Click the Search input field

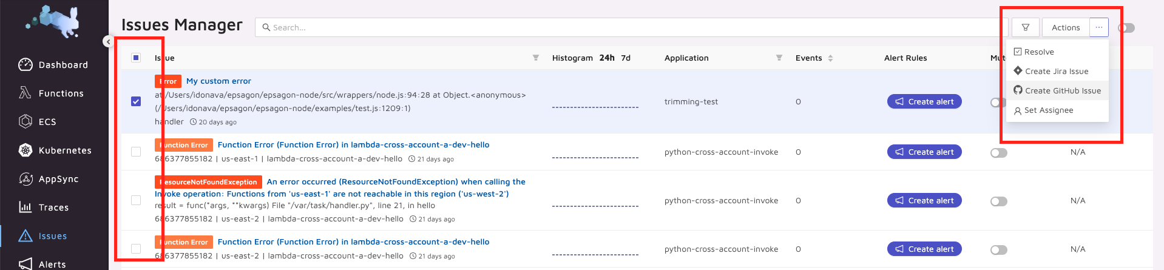click(x=631, y=27)
